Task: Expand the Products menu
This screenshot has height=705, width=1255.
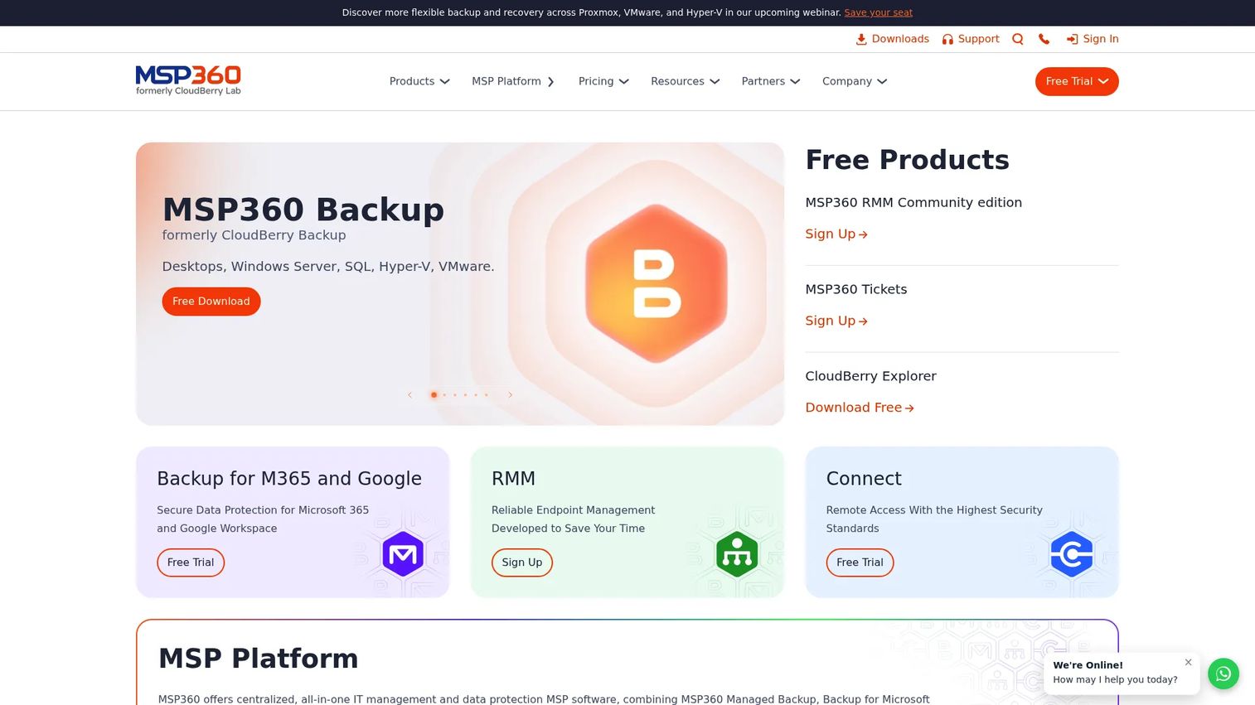Action: 419,81
